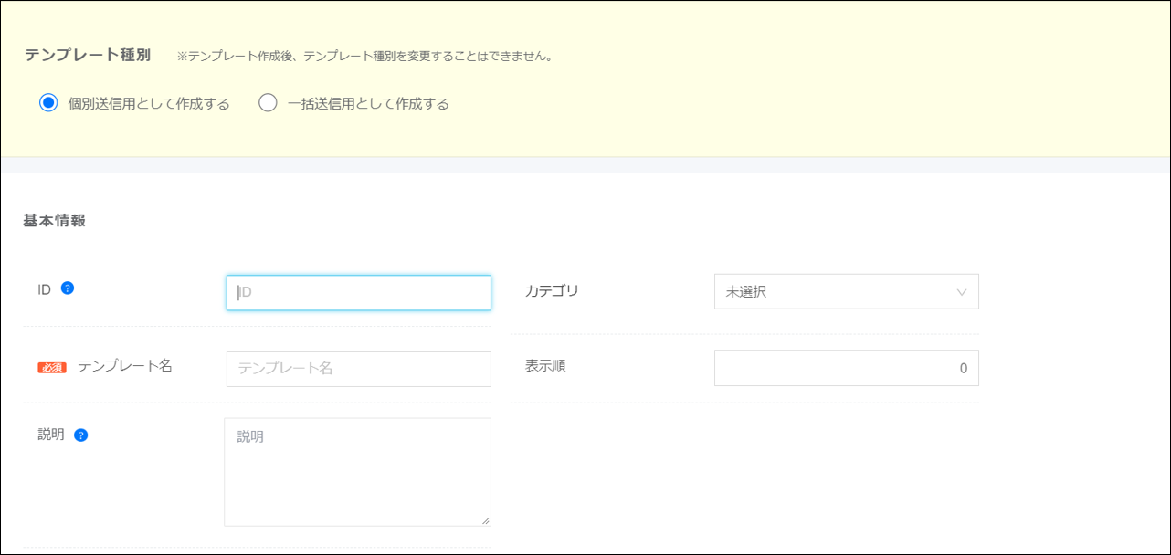Click the テンプレート名 text input box
The height and width of the screenshot is (555, 1171).
(358, 369)
